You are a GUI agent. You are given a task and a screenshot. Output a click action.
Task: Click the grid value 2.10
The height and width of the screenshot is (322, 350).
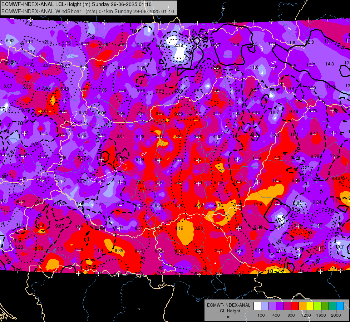point(198,137)
